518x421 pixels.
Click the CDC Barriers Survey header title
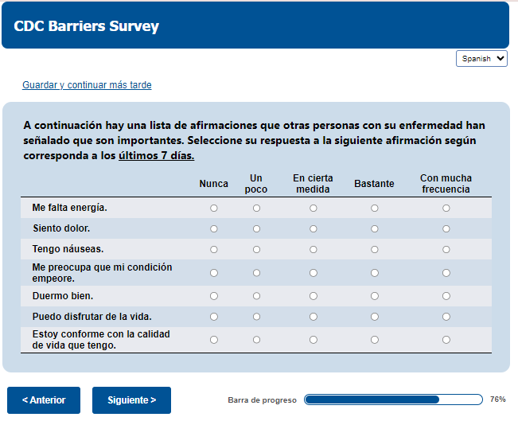point(87,26)
